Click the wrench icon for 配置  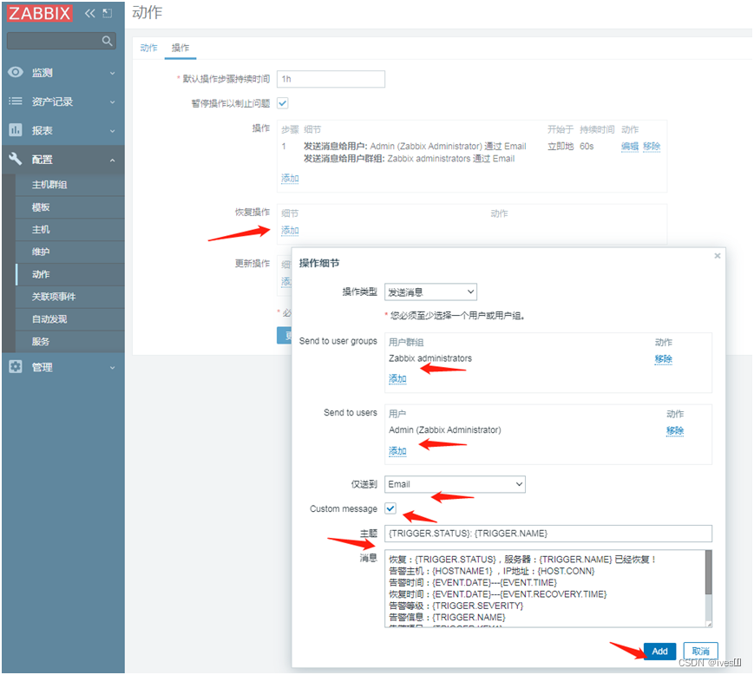tap(16, 159)
